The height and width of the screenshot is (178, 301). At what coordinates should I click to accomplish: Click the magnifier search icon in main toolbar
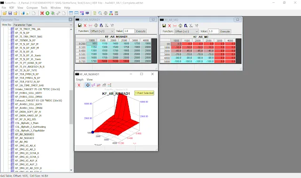click(x=100, y=13)
